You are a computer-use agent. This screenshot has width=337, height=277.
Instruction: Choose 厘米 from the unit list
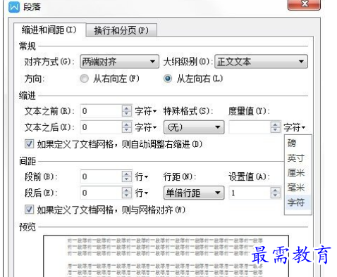298,173
